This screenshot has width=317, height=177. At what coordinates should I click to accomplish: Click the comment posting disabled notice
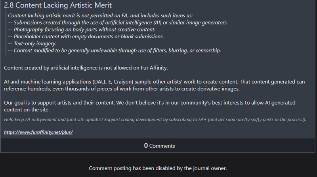(x=158, y=168)
